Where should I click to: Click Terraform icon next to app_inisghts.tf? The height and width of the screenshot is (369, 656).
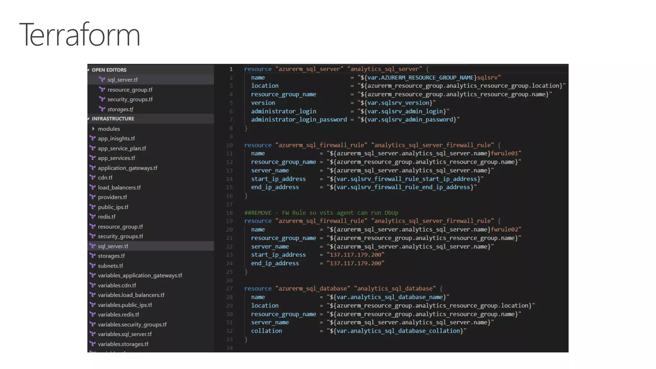93,138
